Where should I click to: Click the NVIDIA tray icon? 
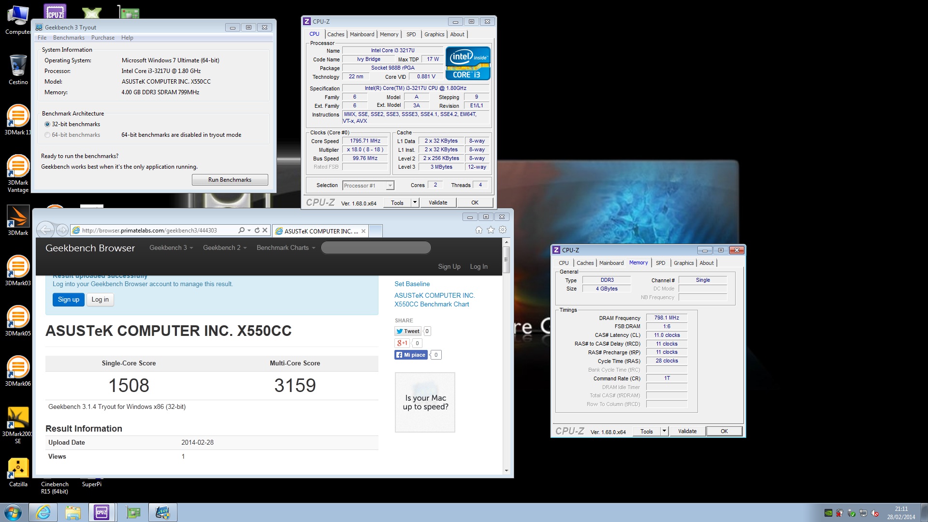828,513
